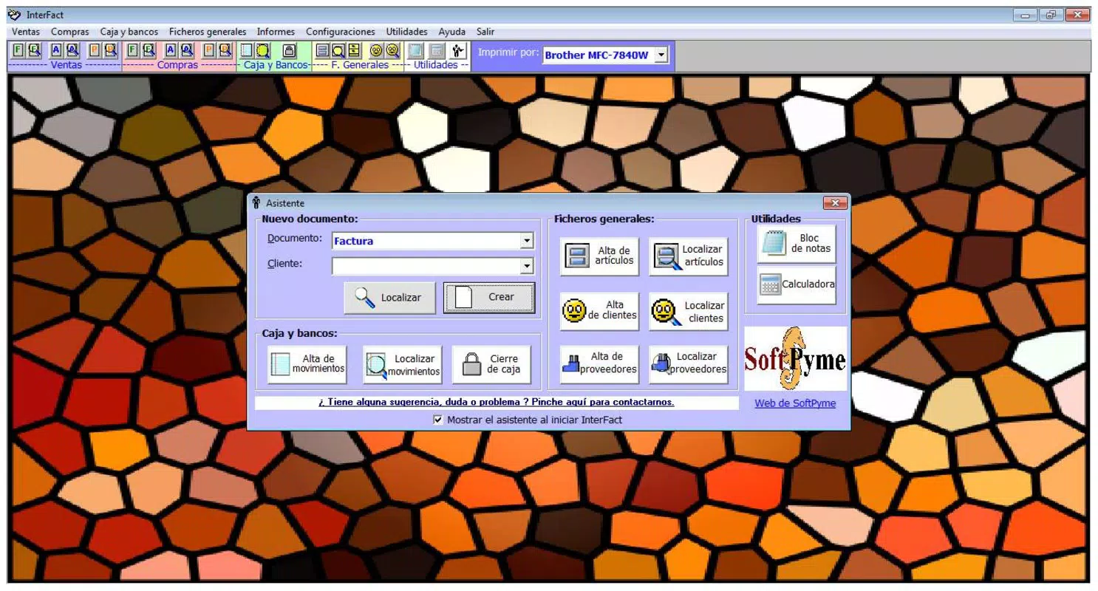Click the Localizar clientes button
The width and height of the screenshot is (1098, 591).
pyautogui.click(x=689, y=311)
